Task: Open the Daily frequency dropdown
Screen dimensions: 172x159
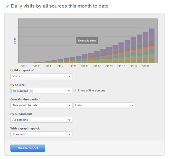Action: point(104,105)
